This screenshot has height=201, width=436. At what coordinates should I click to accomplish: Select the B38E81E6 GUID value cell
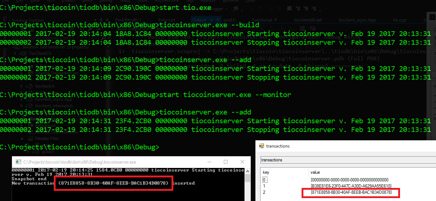[x=351, y=186]
